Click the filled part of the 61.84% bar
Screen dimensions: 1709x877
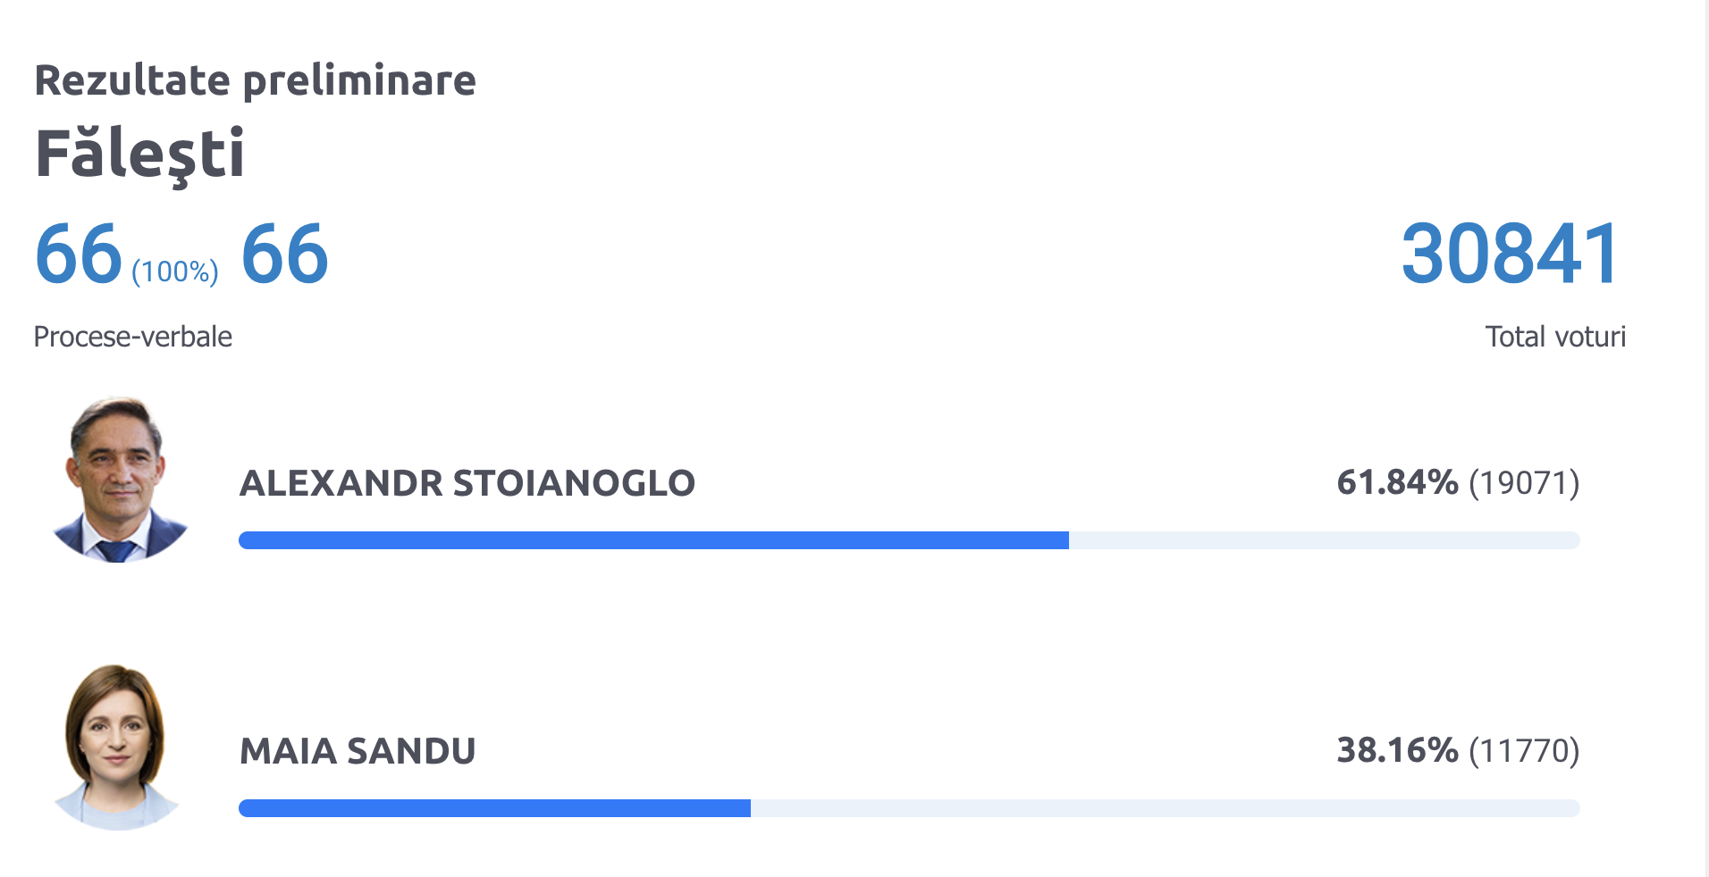(653, 540)
